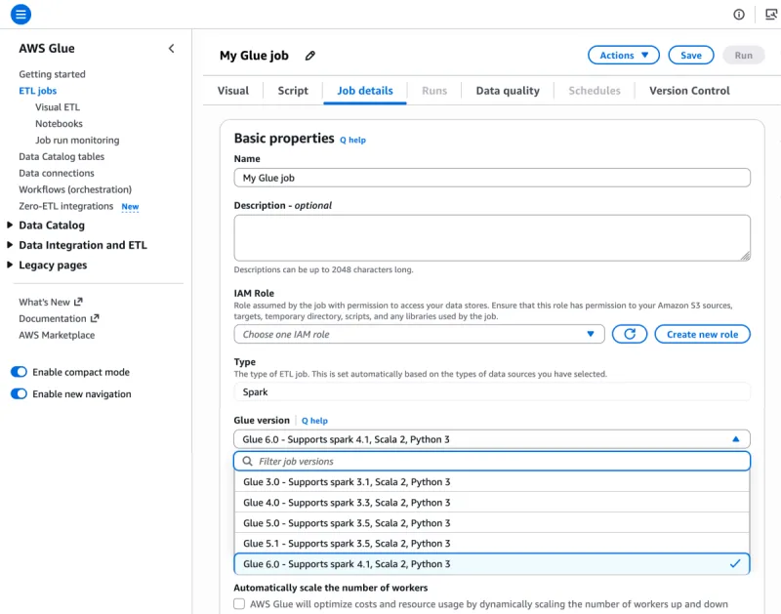Select Glue 5.0 version option

tap(492, 523)
